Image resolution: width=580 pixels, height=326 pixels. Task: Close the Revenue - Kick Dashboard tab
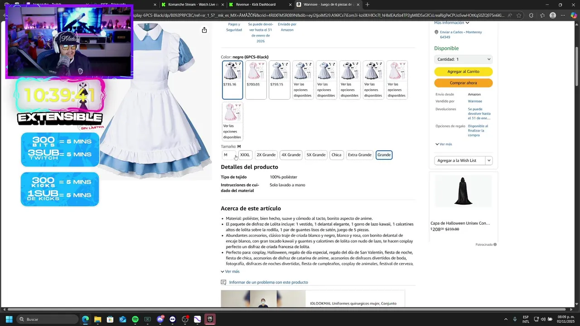290,5
